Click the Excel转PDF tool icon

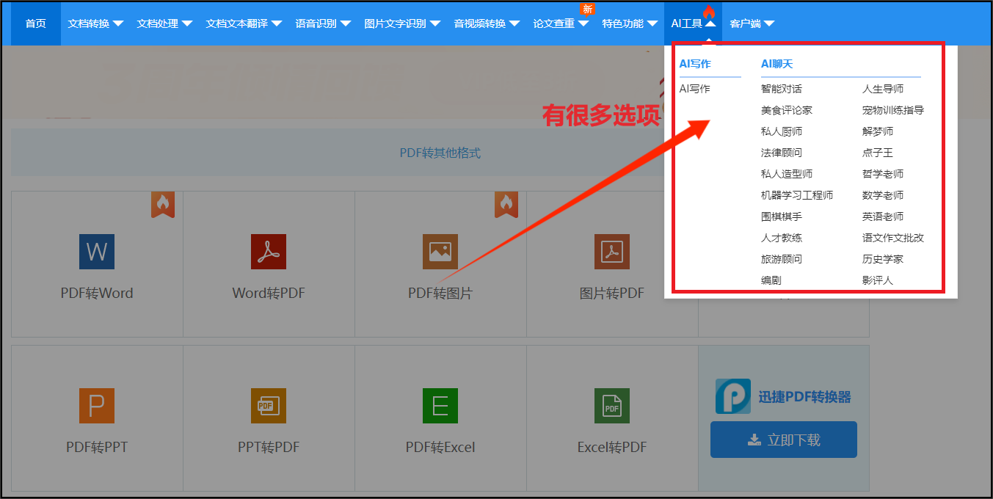611,406
